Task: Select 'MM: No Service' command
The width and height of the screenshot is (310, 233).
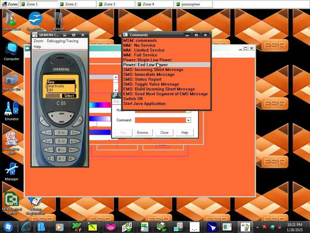Action: point(167,46)
